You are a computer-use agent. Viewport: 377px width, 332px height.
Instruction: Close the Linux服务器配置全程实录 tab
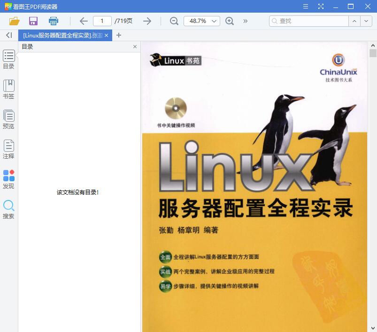[x=106, y=36]
